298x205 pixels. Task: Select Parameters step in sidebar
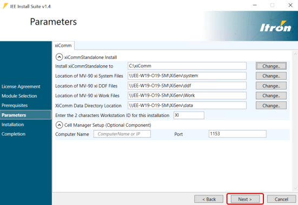click(x=25, y=115)
